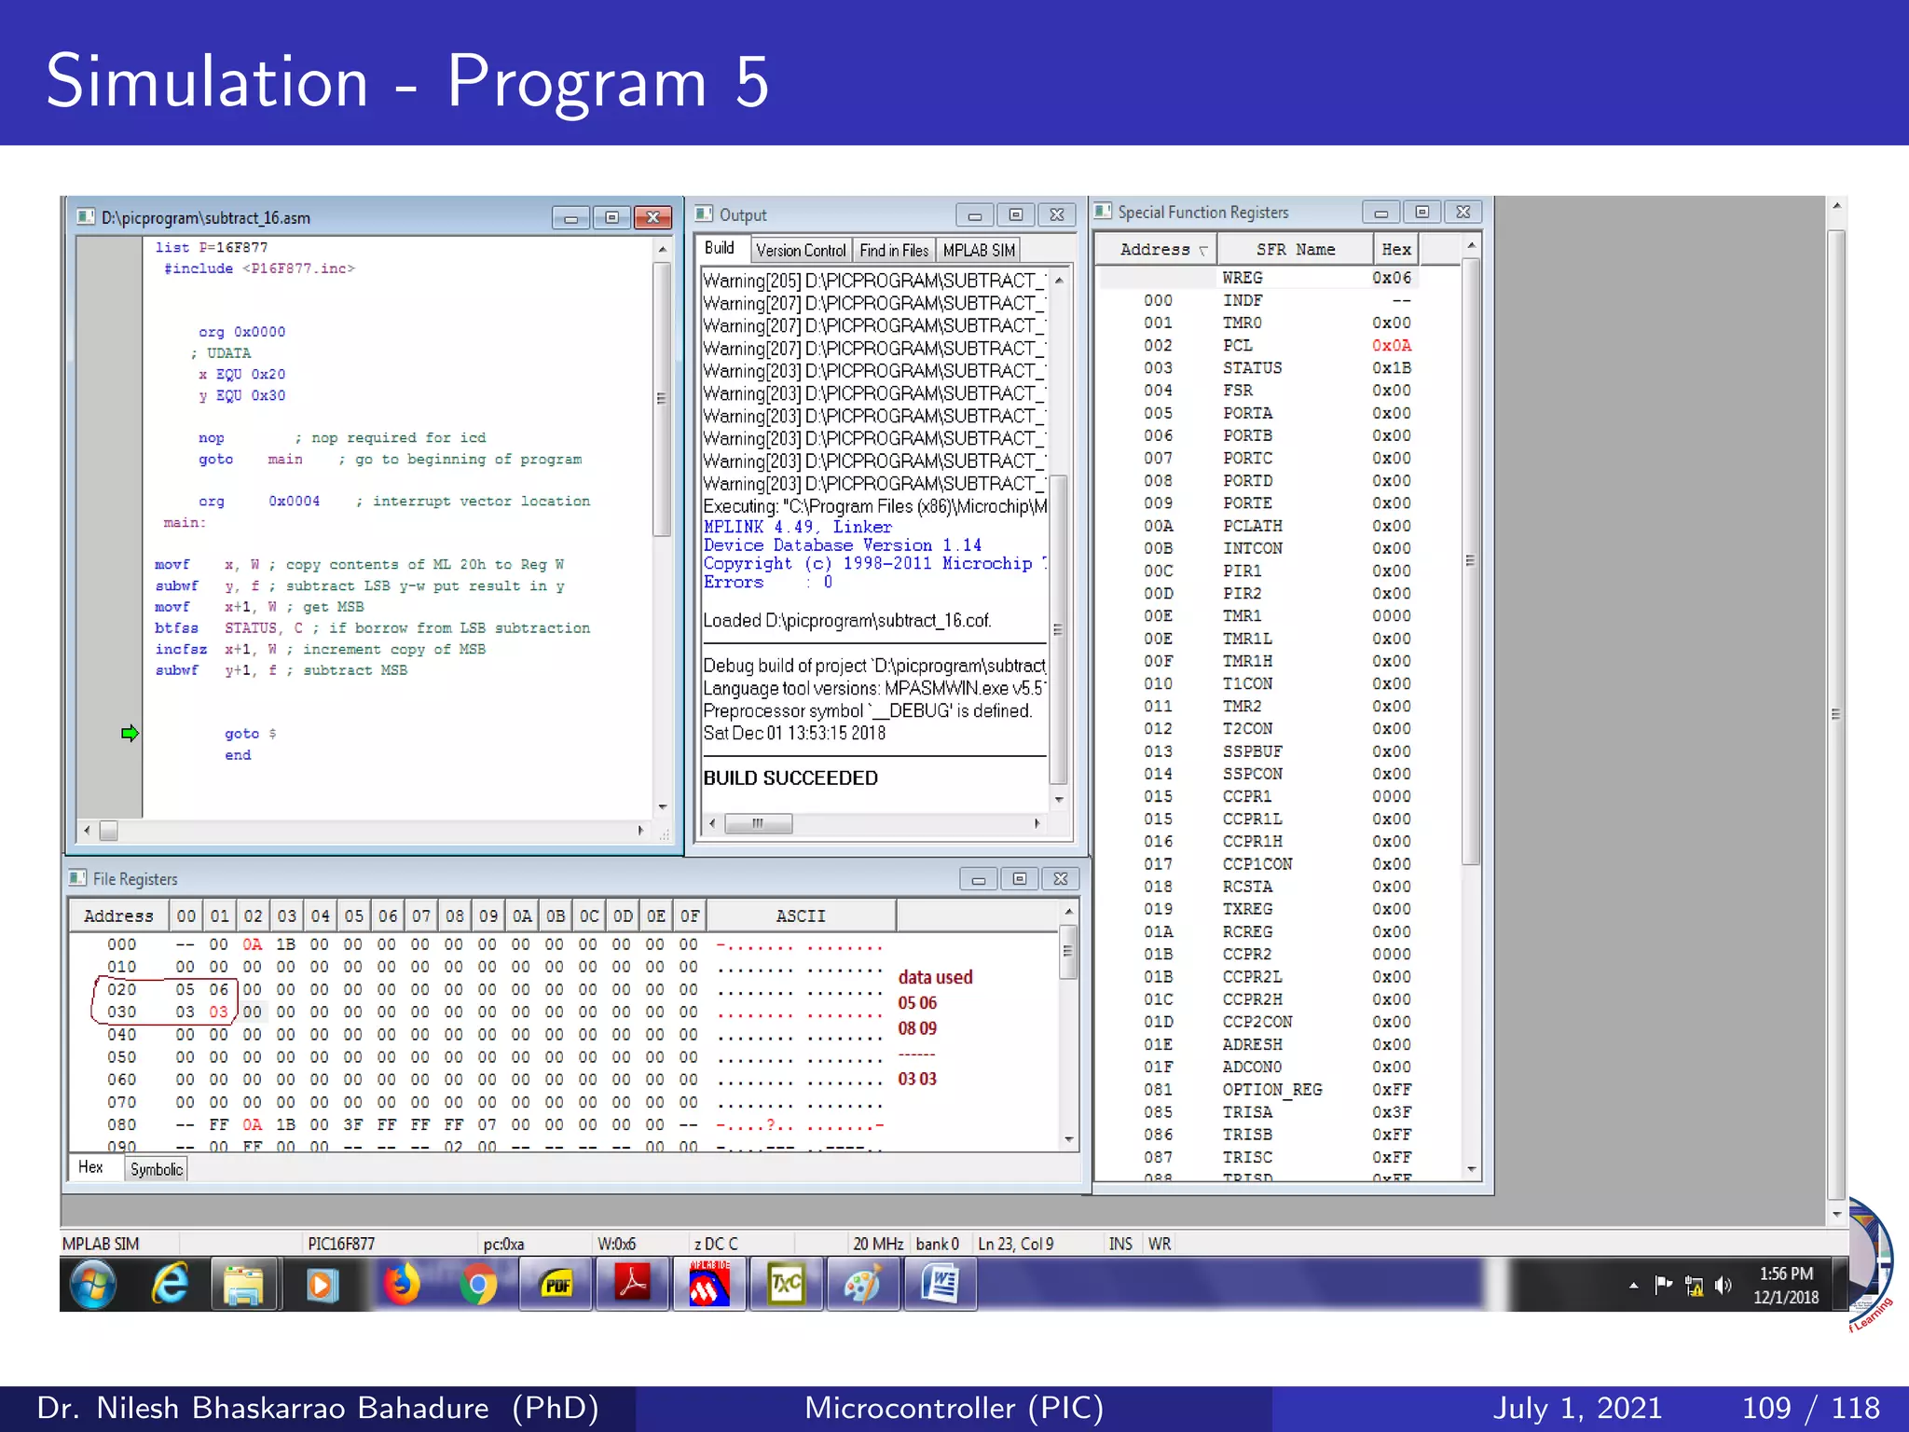Show hidden tray icons arrow
This screenshot has height=1432, width=1909.
(x=1633, y=1286)
